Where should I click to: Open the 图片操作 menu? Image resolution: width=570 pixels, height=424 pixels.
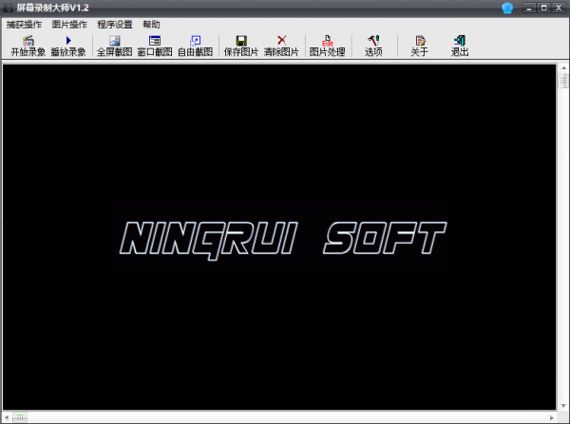click(x=69, y=25)
